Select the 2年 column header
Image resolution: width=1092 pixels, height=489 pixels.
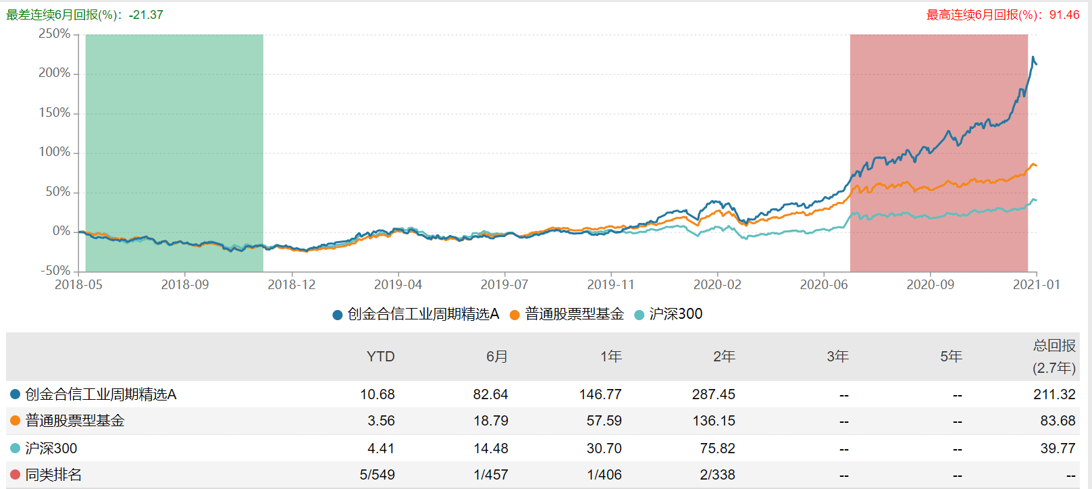click(x=724, y=357)
